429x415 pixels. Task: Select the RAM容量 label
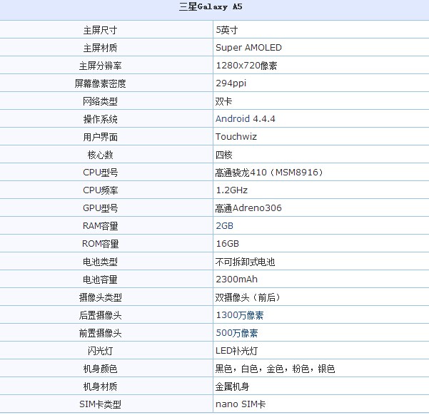point(100,226)
